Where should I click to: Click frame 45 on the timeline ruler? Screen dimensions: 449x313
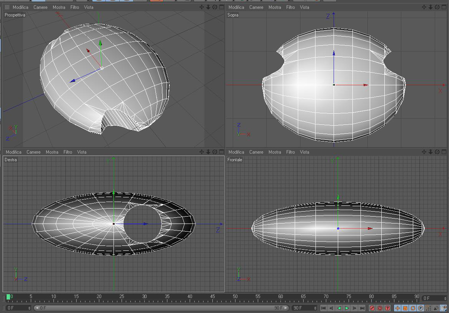pyautogui.click(x=212, y=297)
